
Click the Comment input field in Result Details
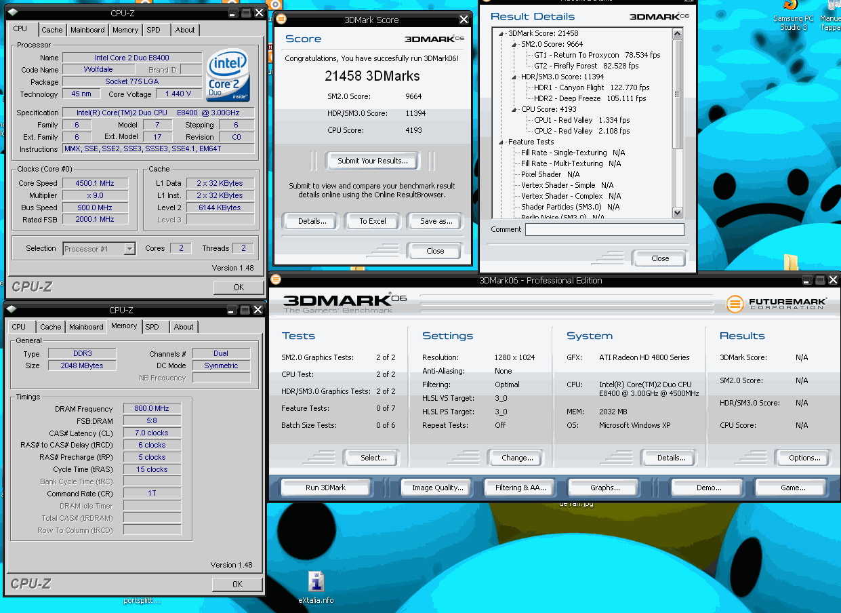(x=604, y=230)
